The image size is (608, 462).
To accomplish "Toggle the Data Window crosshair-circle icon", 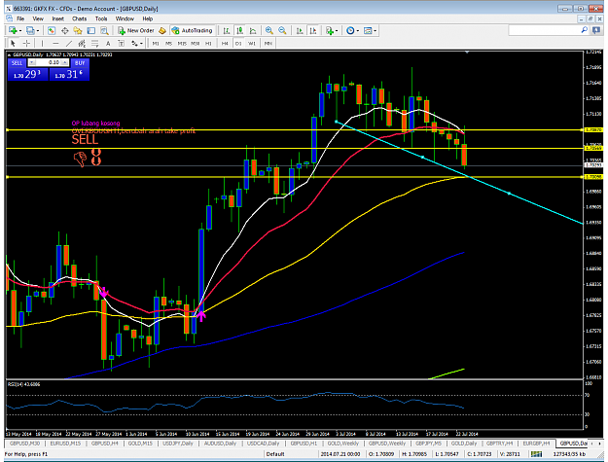I will 64,30.
